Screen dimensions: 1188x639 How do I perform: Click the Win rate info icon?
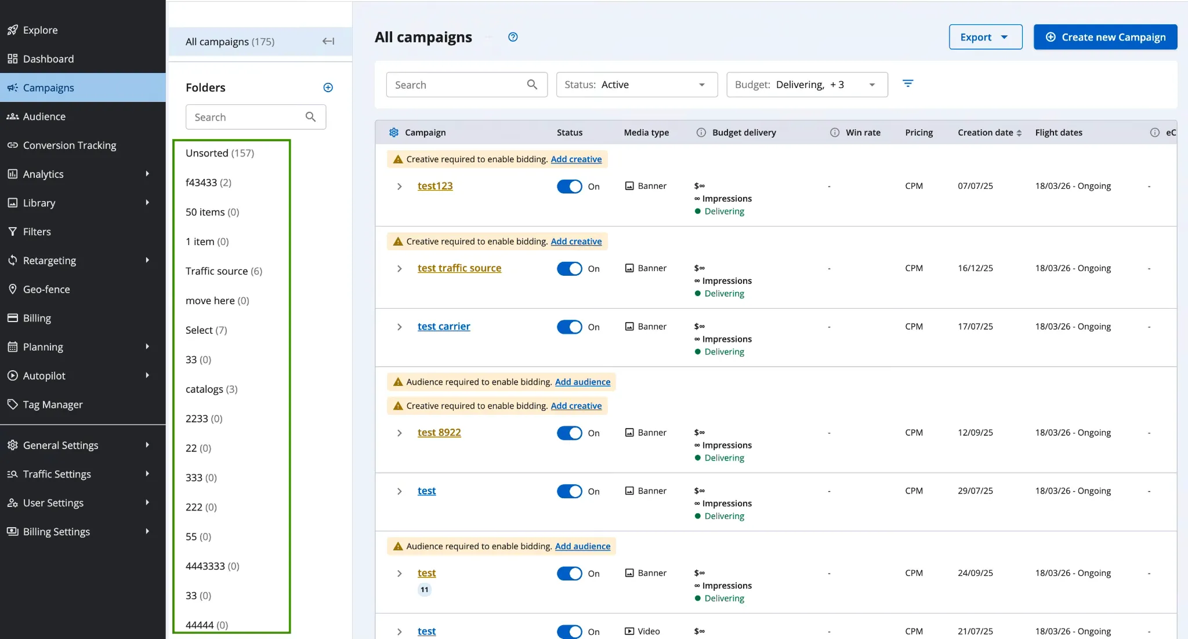tap(835, 133)
